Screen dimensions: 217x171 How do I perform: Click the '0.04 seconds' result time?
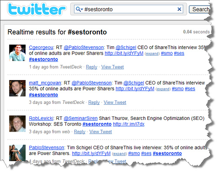[x=196, y=32]
